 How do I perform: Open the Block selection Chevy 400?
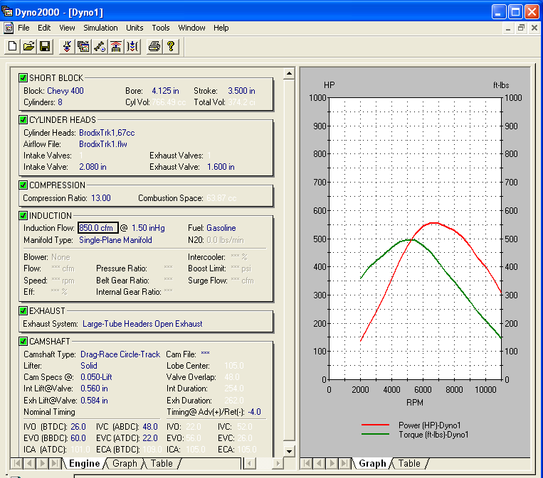coord(65,91)
